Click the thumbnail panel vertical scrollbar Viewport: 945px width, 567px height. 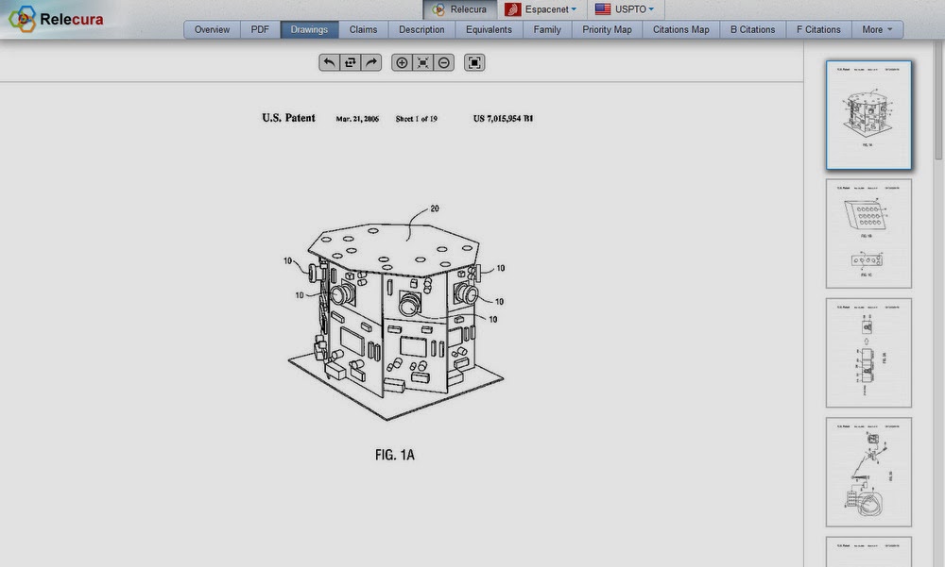point(938,102)
